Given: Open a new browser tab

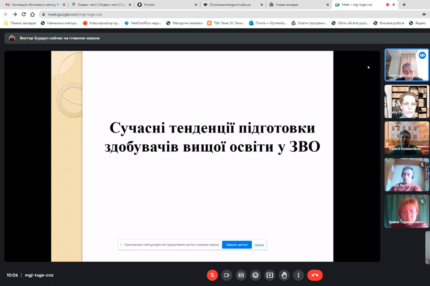Looking at the screenshot, I should pos(404,5).
